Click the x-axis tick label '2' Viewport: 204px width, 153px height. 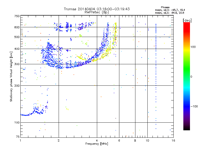[x=59, y=141]
